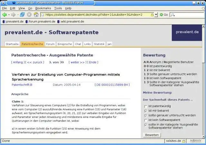Click the prevalent.de logo box
This screenshot has width=206, height=145.
pyautogui.click(x=187, y=33)
